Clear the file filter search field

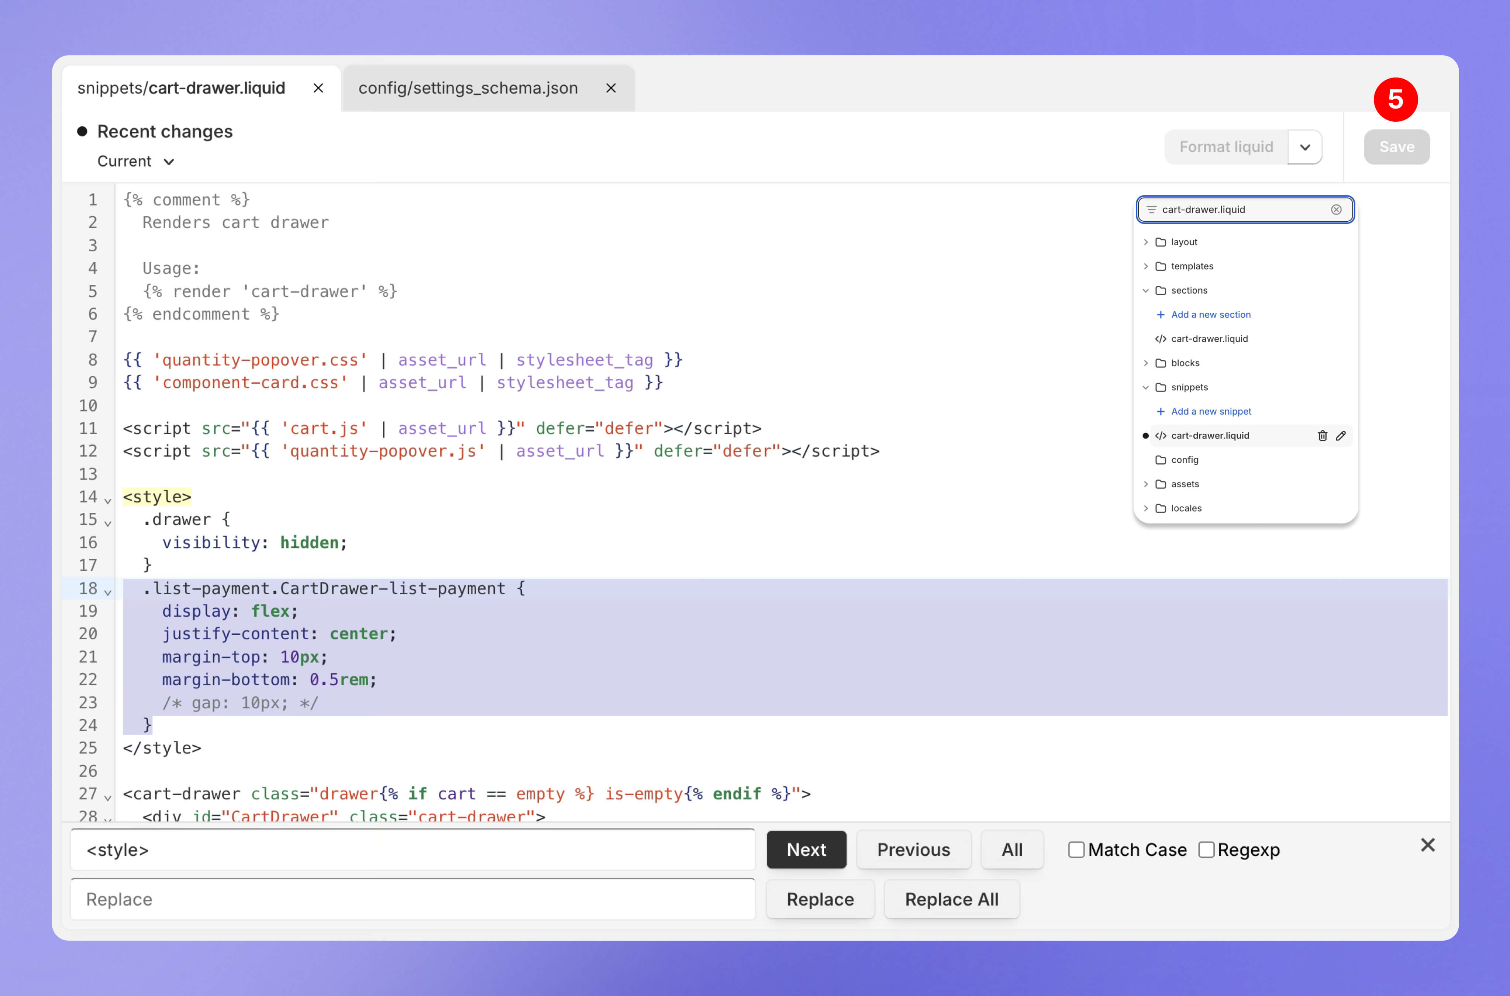(x=1336, y=210)
